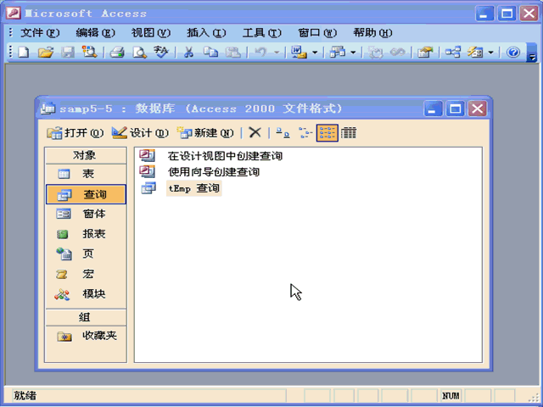Click the icon beside tEmp 查询
Screen dimensions: 543x407
tap(148, 188)
